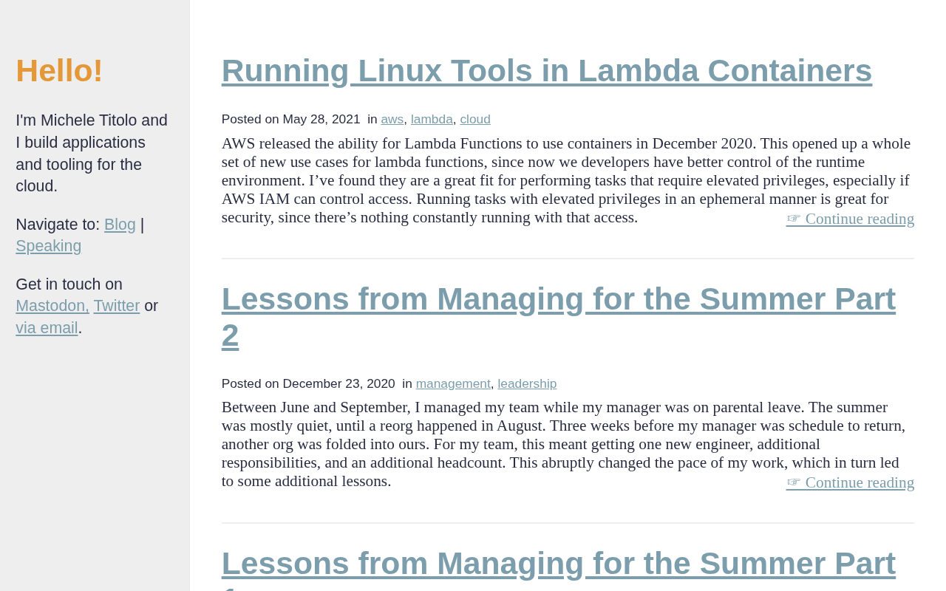This screenshot has width=946, height=591.
Task: Open the Mastodon profile link
Action: point(52,306)
